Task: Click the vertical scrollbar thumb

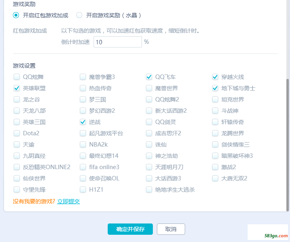Action: coord(288,145)
